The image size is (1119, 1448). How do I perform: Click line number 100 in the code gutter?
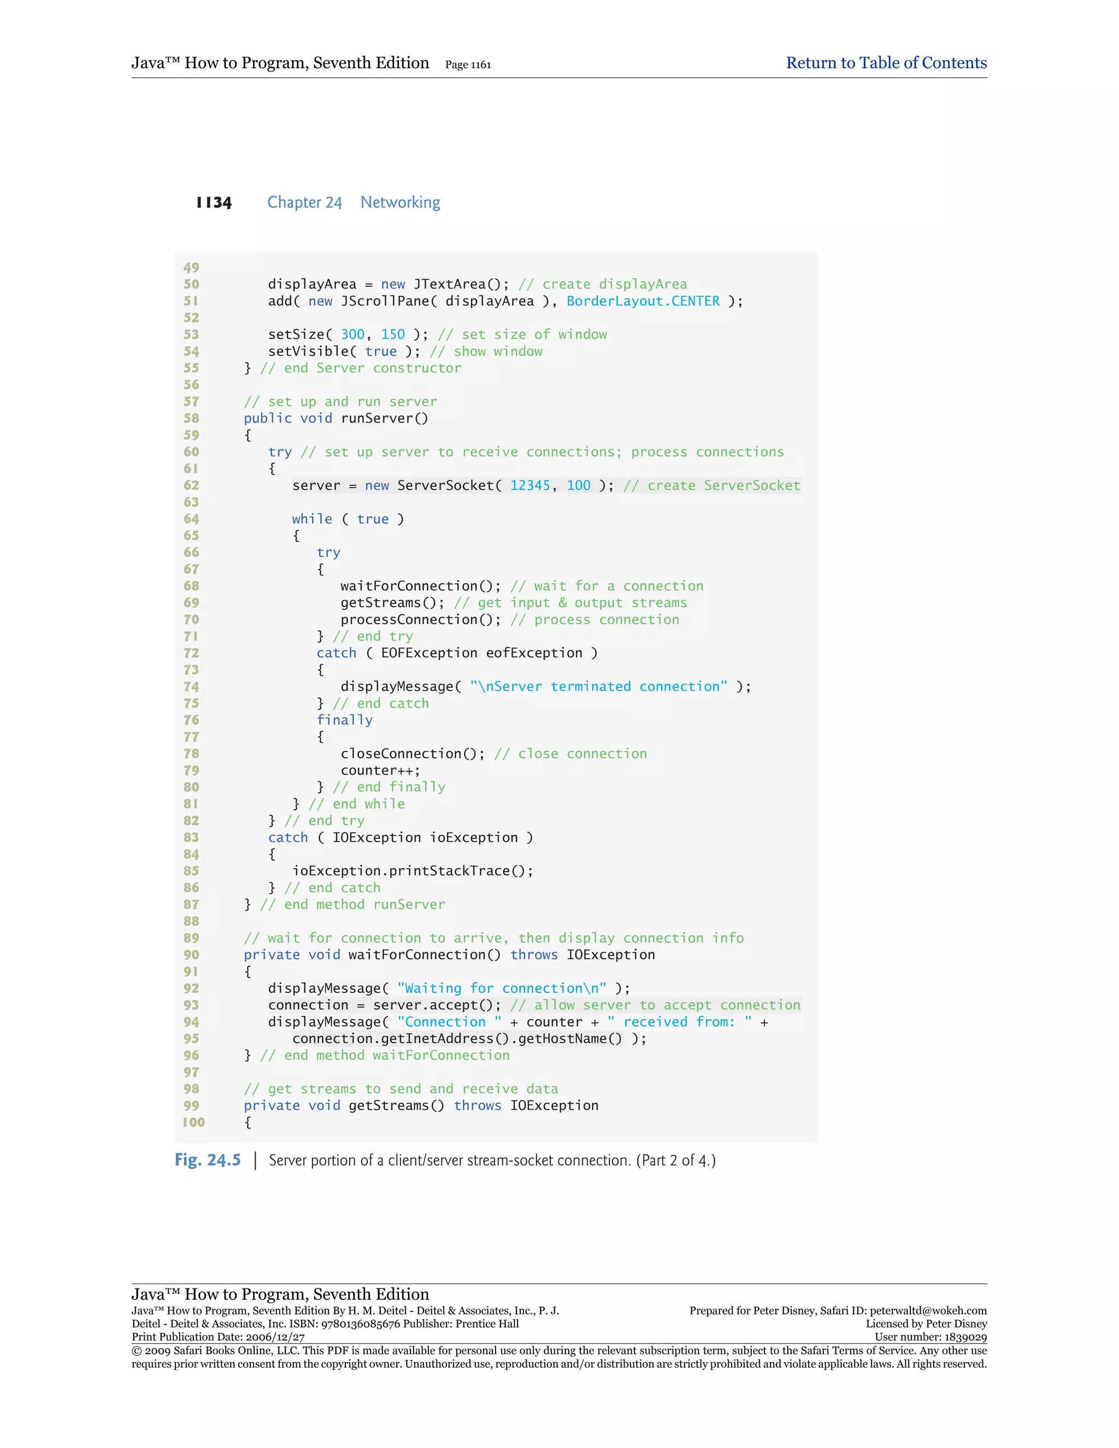click(193, 1122)
